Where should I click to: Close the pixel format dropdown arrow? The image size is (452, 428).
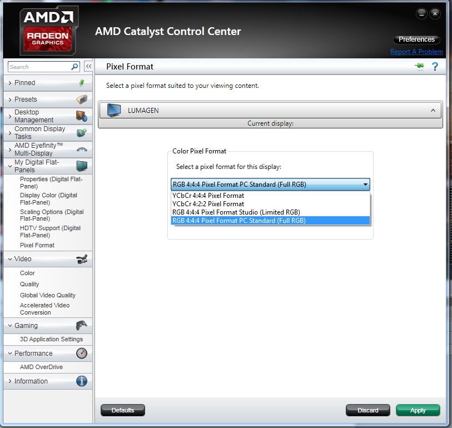365,185
